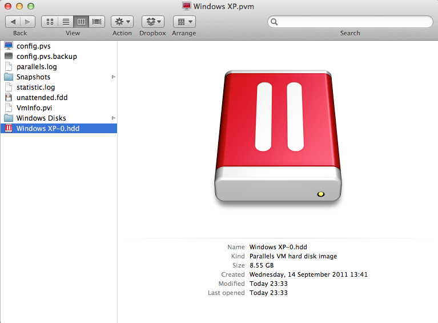The width and height of the screenshot is (438, 323).
Task: Click the Size value 8.55 GB
Action: pos(262,265)
